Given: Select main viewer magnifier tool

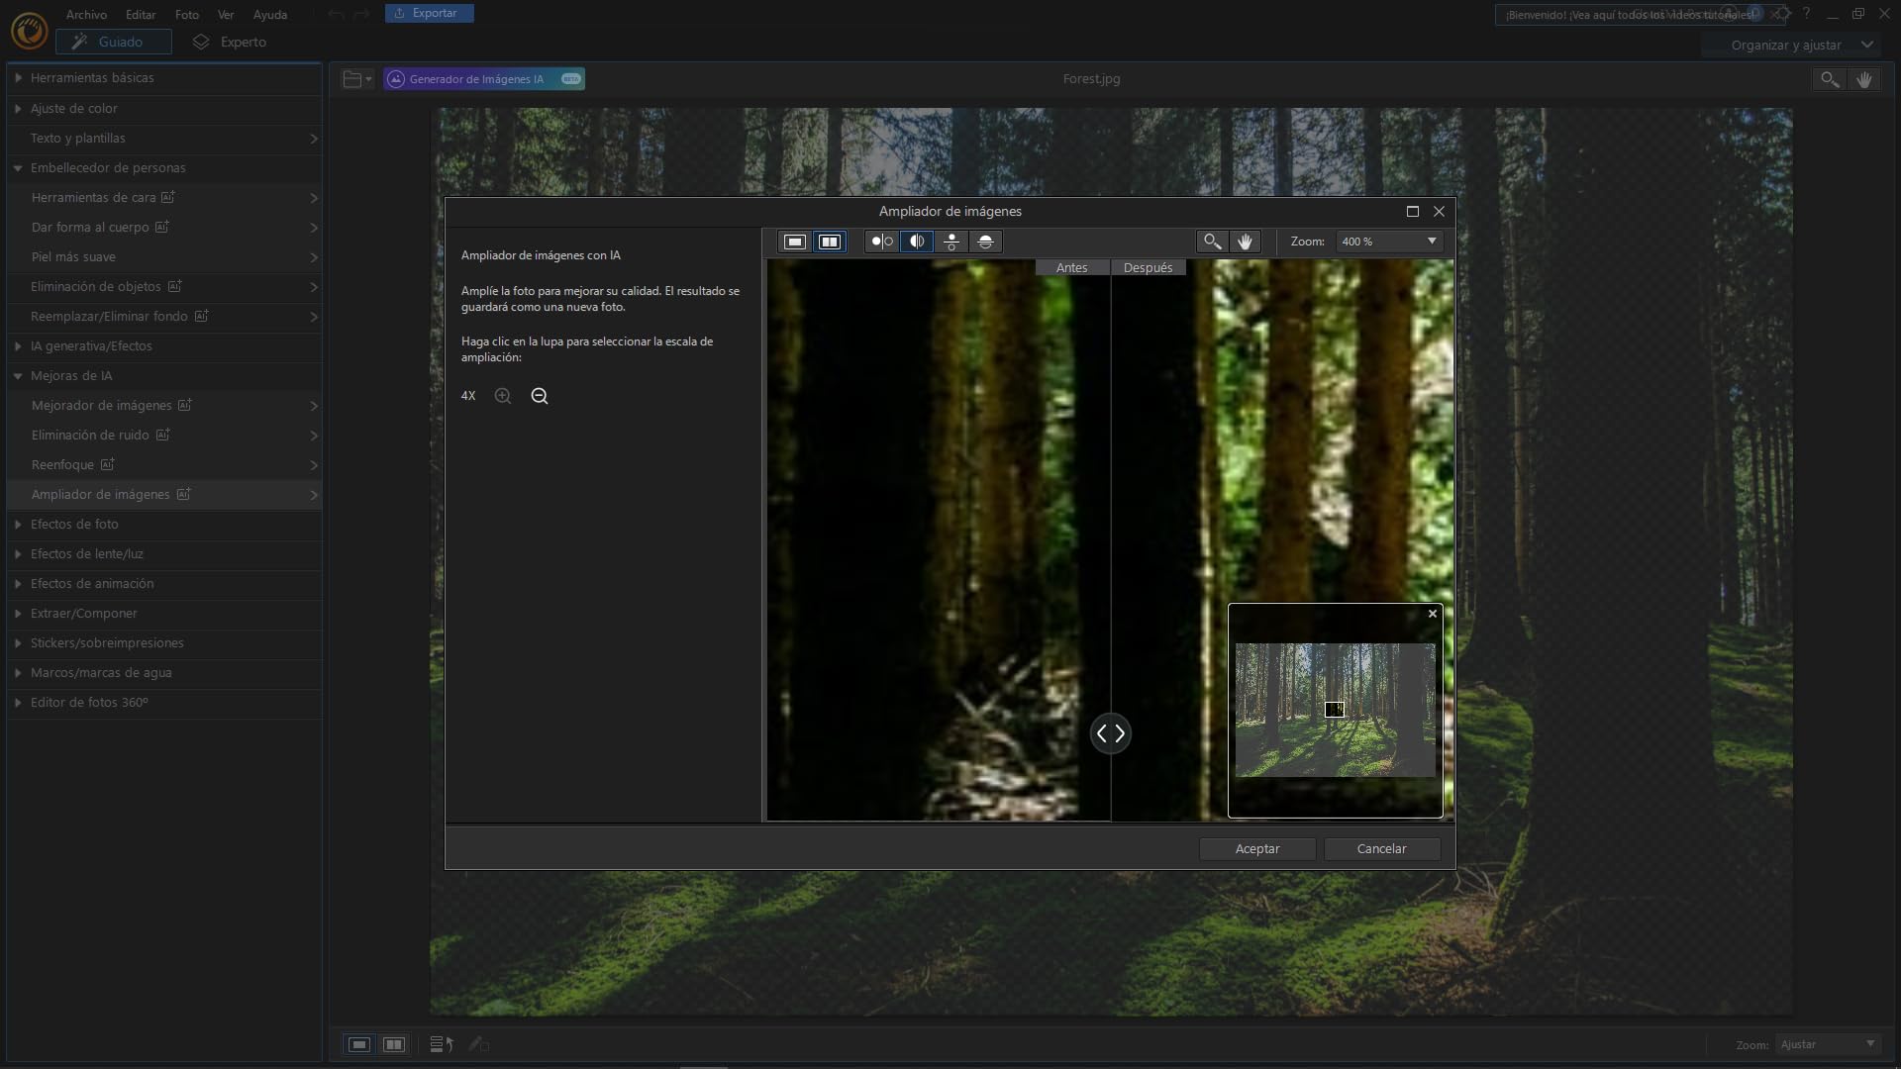Looking at the screenshot, I should (x=1829, y=79).
